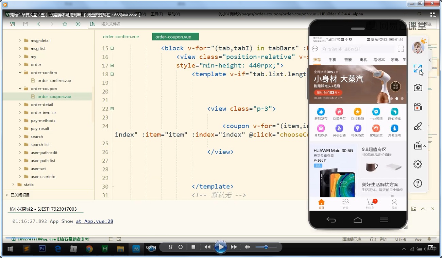Tap the 以旧换新 icon in phone app

pos(357,114)
